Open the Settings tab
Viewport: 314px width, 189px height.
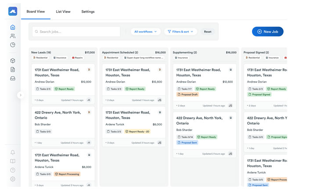pyautogui.click(x=88, y=11)
